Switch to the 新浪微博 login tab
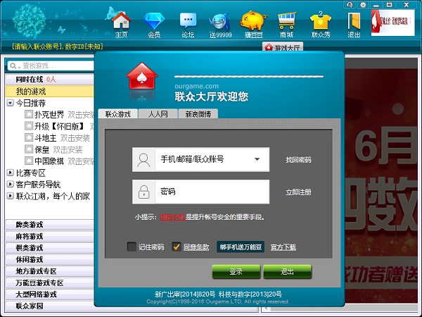Viewport: 422px width, 317px height. [198, 114]
